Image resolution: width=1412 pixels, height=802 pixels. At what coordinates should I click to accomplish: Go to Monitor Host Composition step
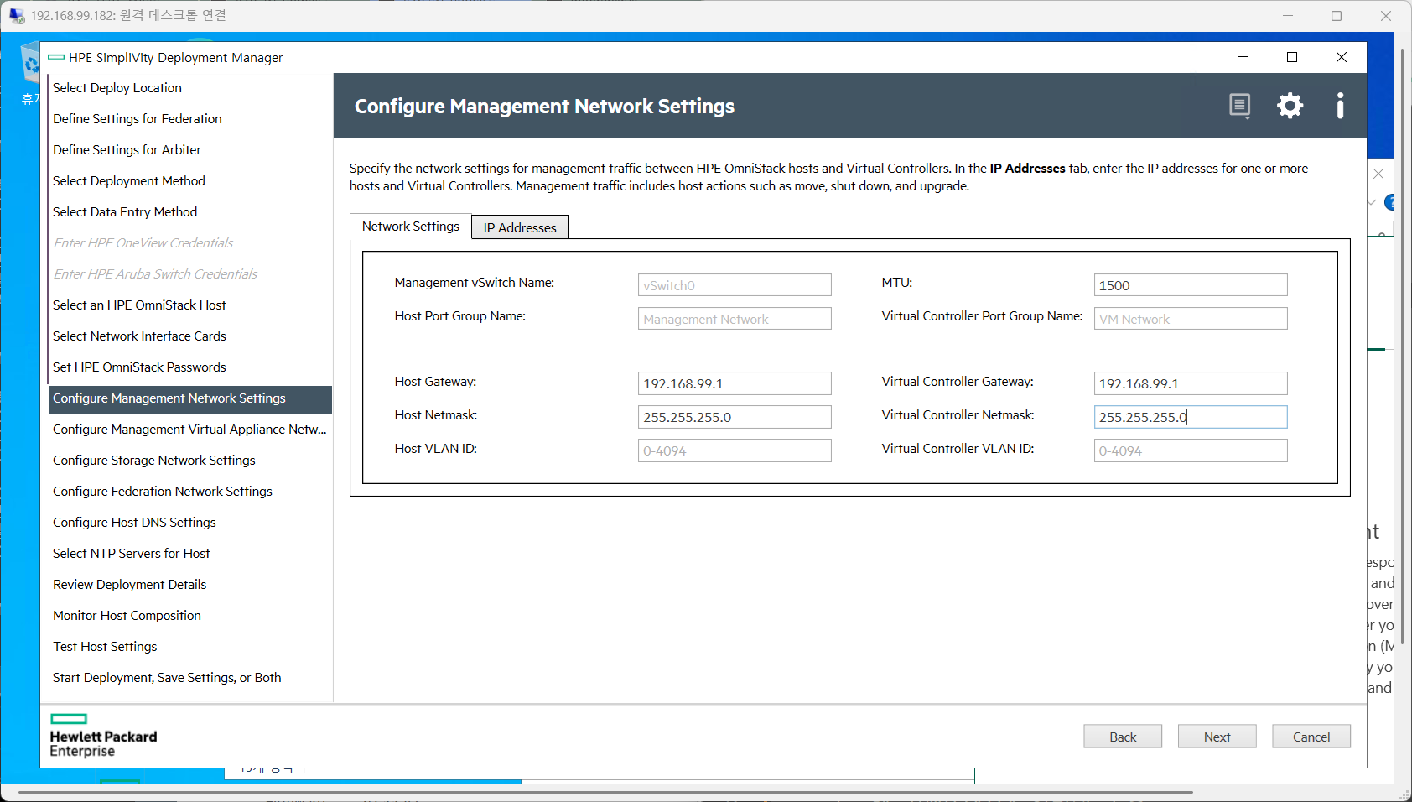pos(127,616)
